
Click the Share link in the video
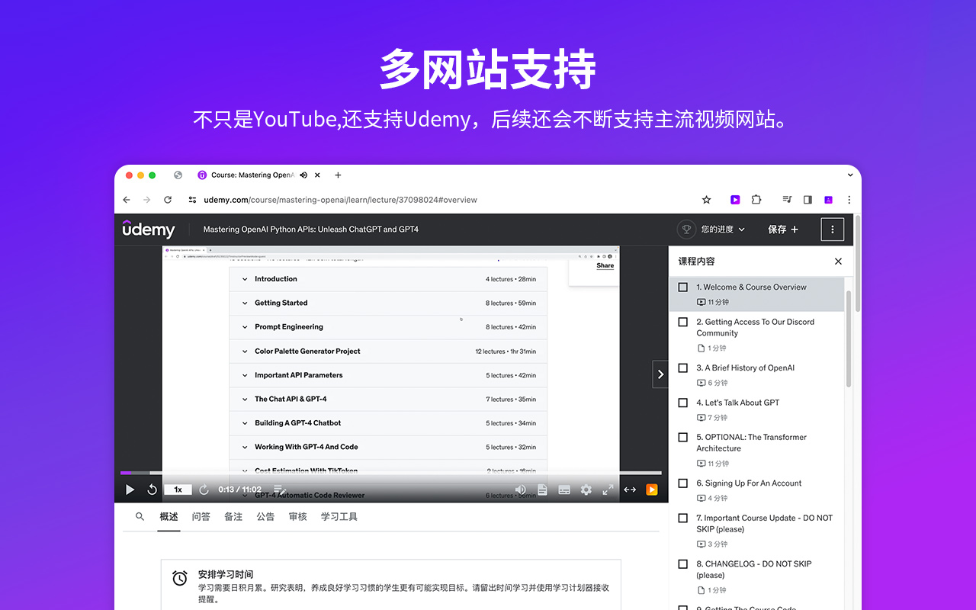[x=605, y=265]
